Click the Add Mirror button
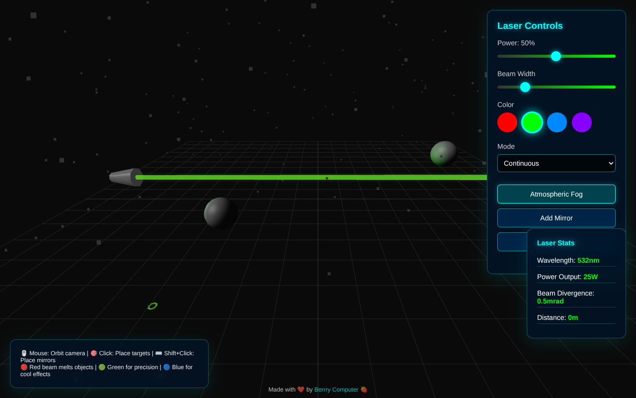 click(x=556, y=218)
